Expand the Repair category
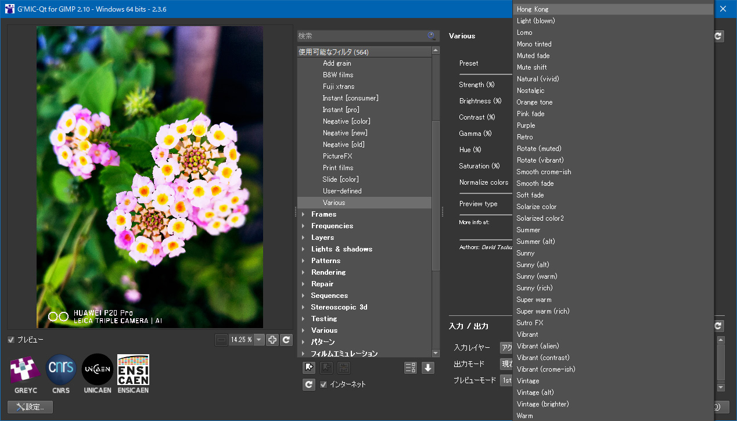 point(303,284)
